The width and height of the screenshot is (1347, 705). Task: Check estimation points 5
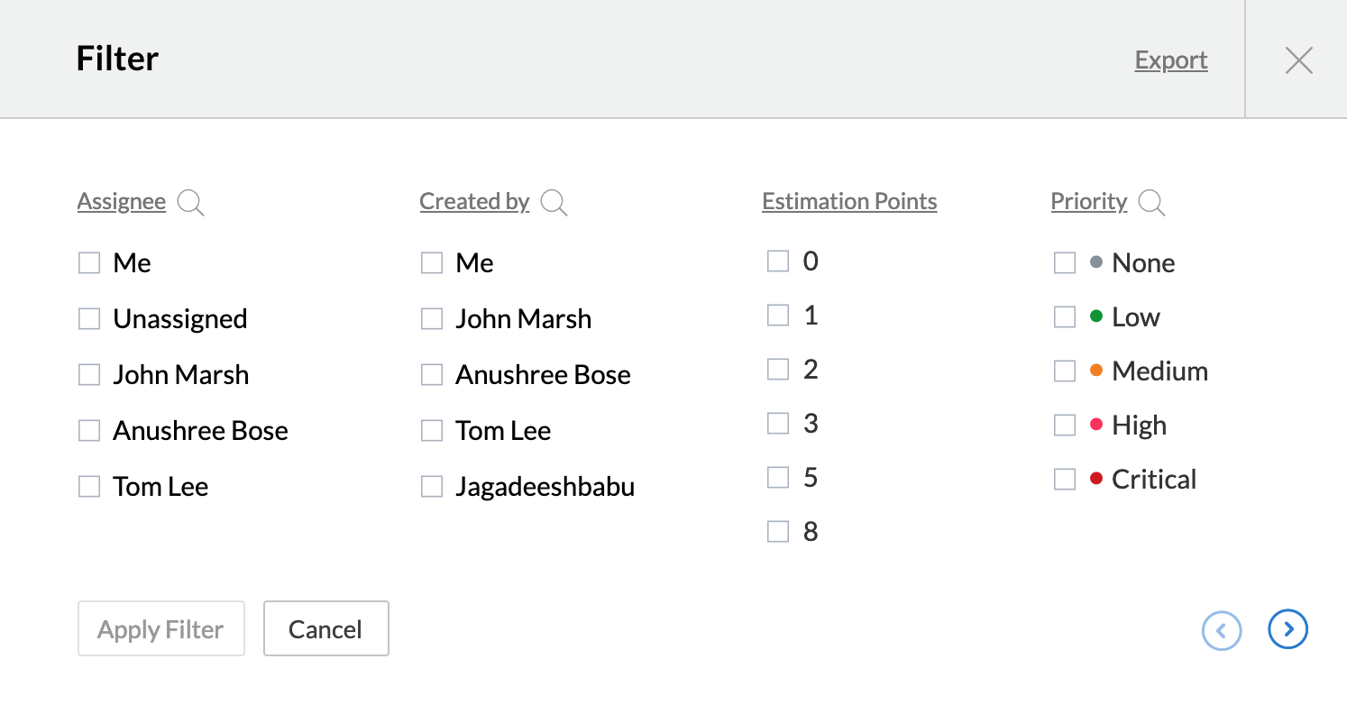click(x=777, y=478)
